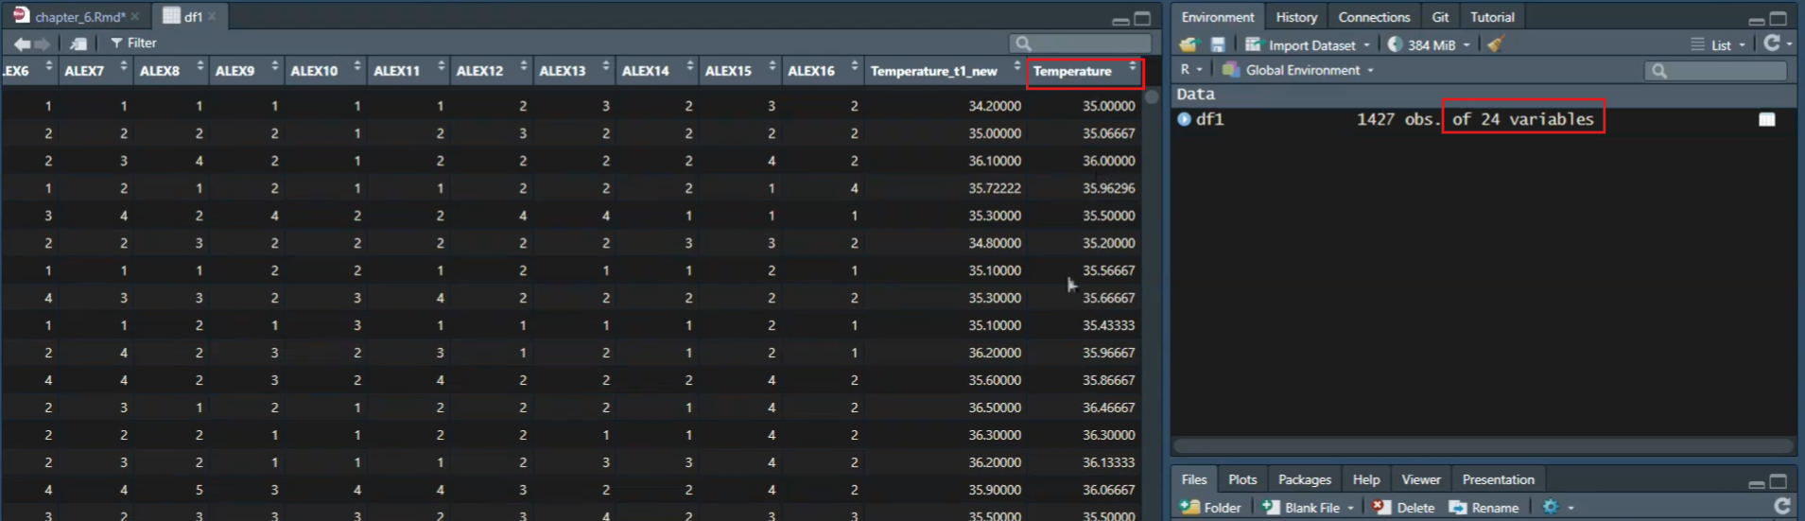1805x521 pixels.
Task: Open df1 with the table grid icon
Action: pyautogui.click(x=1766, y=119)
